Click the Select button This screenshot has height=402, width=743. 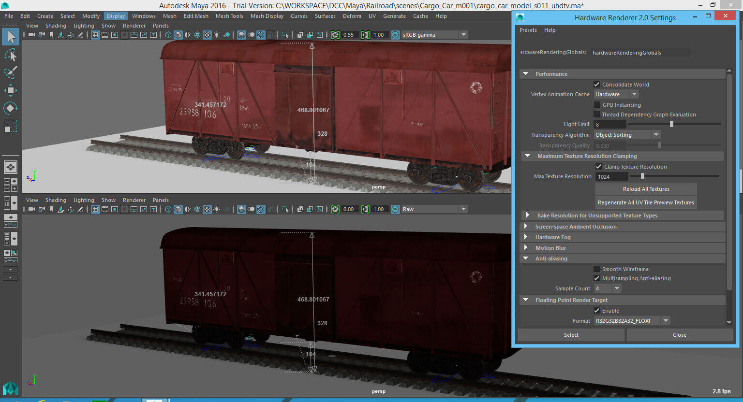[x=571, y=335]
